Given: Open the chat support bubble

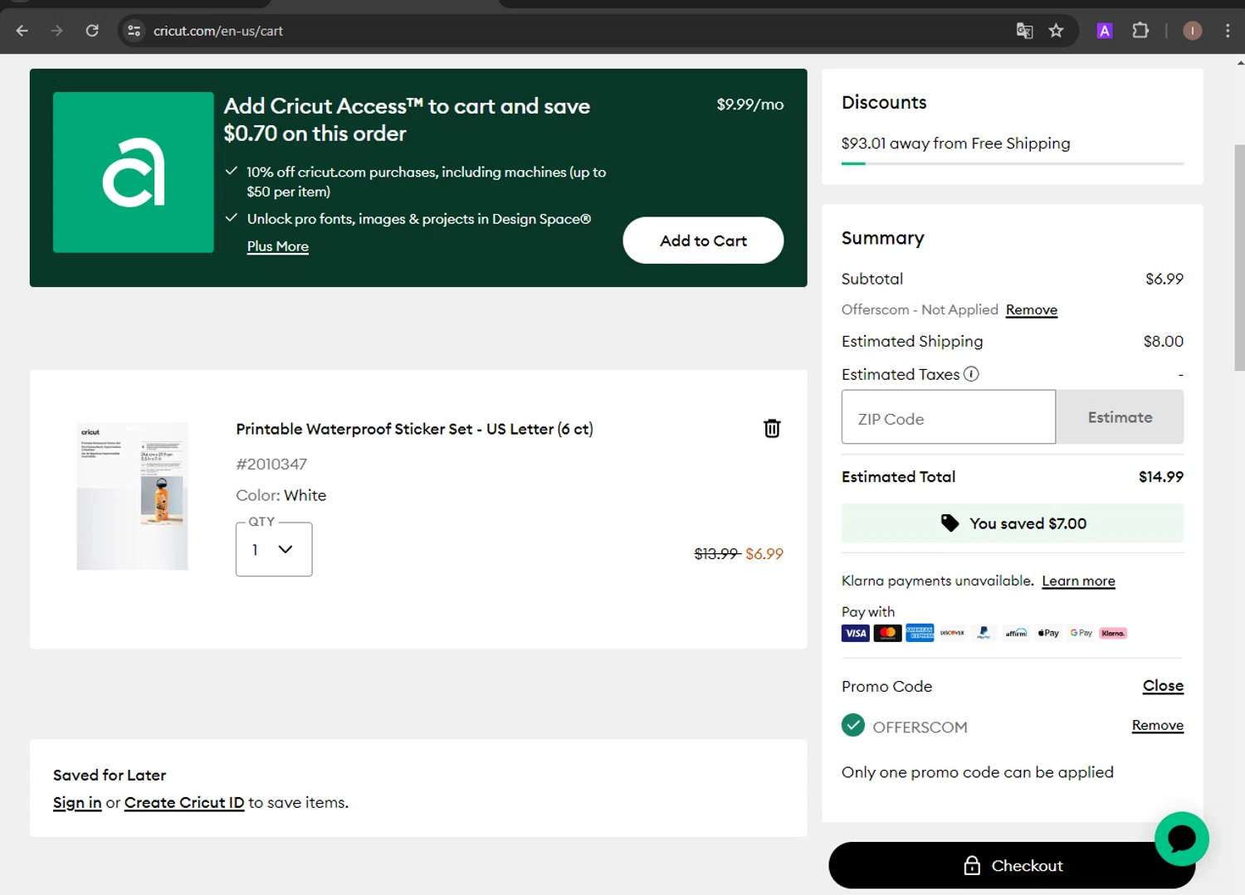Looking at the screenshot, I should coord(1181,839).
